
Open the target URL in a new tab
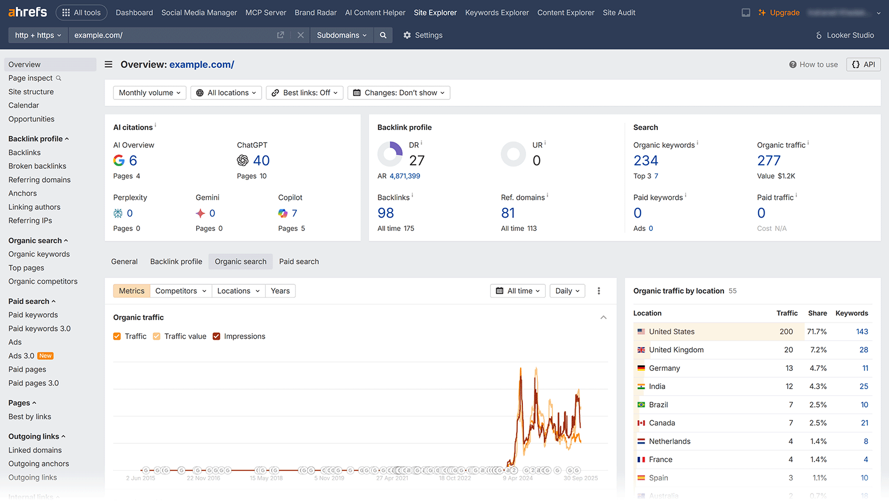point(281,34)
